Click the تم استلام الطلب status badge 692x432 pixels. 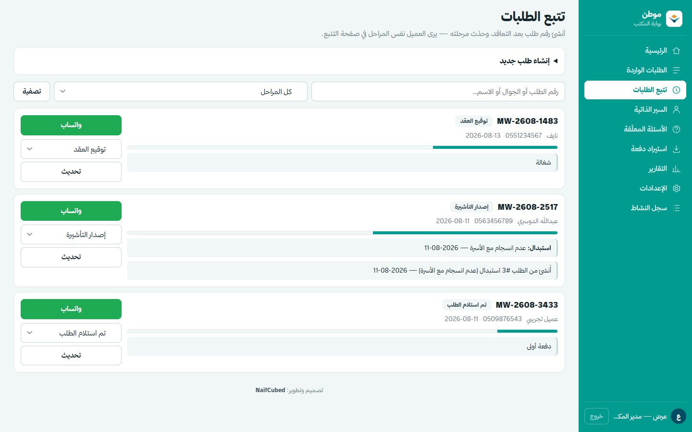click(x=467, y=305)
